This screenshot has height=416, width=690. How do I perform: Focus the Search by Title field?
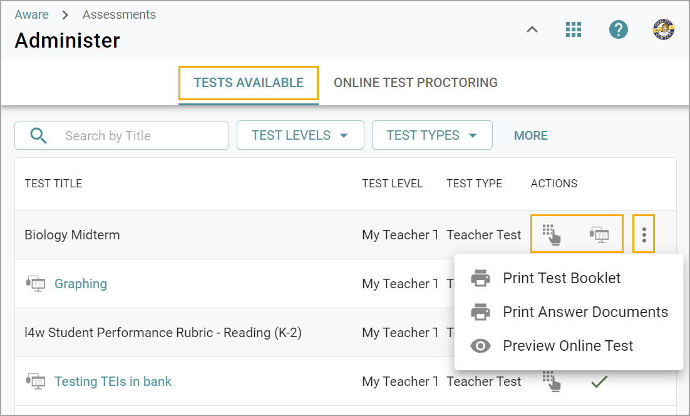click(x=122, y=135)
